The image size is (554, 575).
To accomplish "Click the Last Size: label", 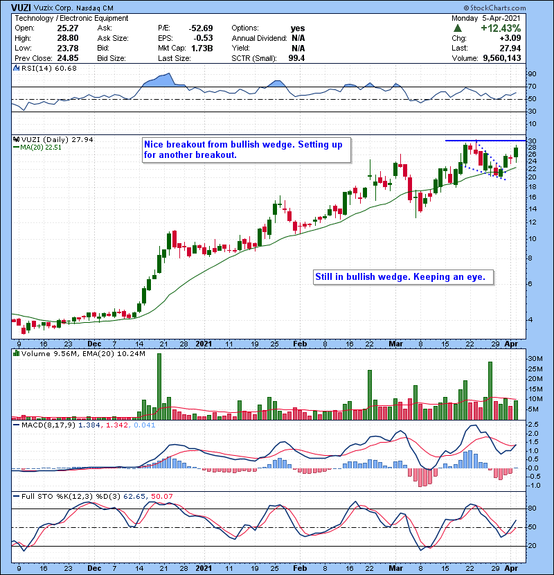I will pyautogui.click(x=174, y=58).
